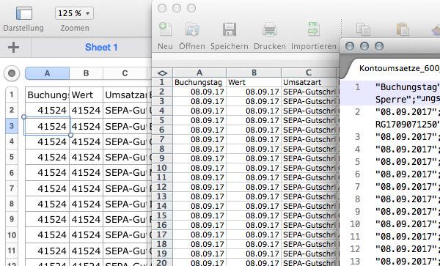440x266 pixels.
Task: Click the Neu new document icon
Action: tap(165, 29)
